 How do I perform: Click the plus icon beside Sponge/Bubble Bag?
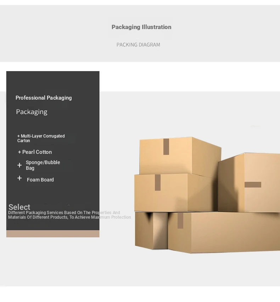coord(19,165)
